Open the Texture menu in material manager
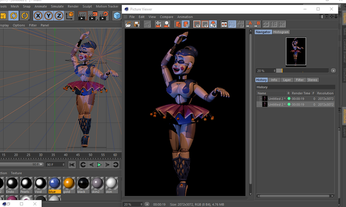This screenshot has width=346, height=207. tap(16, 173)
